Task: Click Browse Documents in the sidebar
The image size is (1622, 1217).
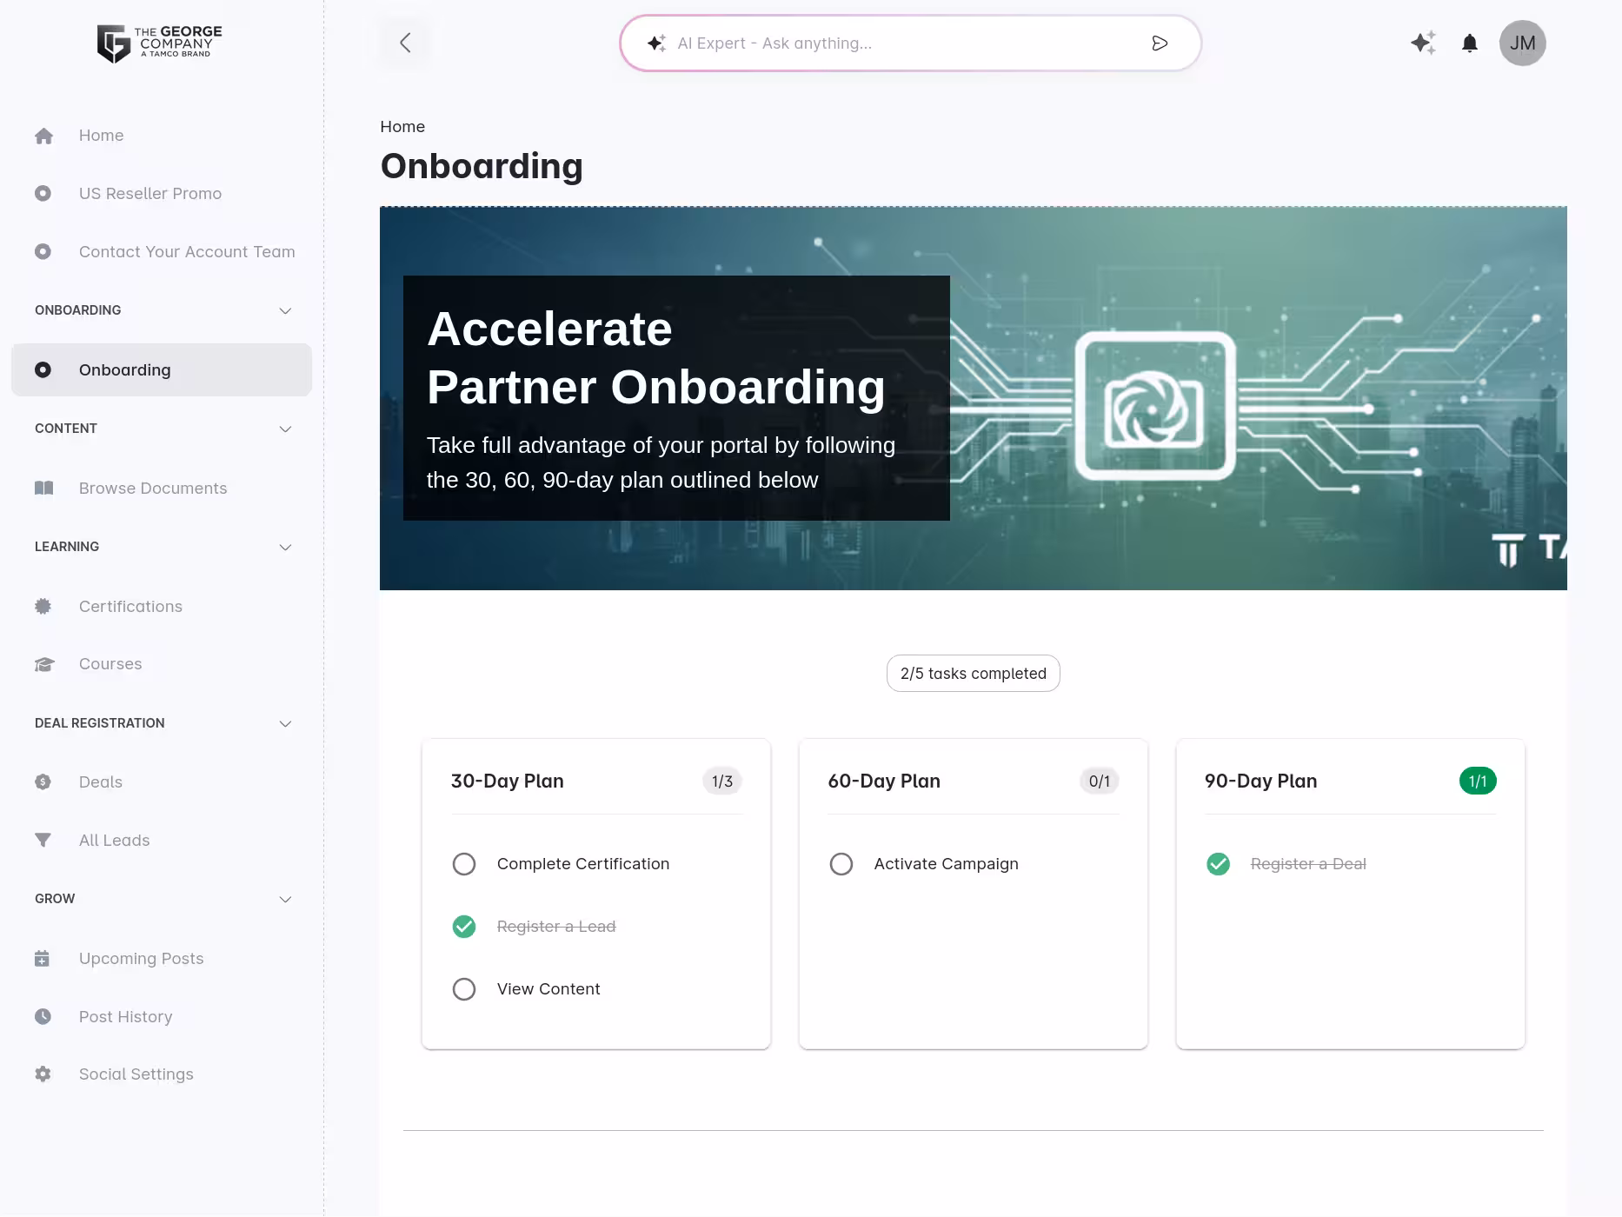Action: click(x=152, y=488)
